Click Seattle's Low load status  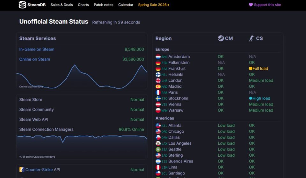point(226,149)
